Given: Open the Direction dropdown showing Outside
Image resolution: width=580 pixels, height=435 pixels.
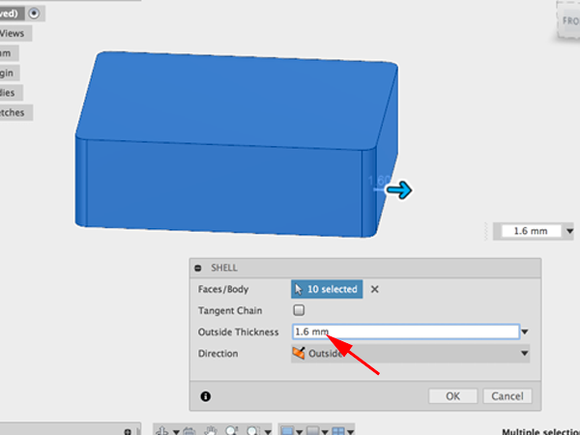Looking at the screenshot, I should coord(411,353).
